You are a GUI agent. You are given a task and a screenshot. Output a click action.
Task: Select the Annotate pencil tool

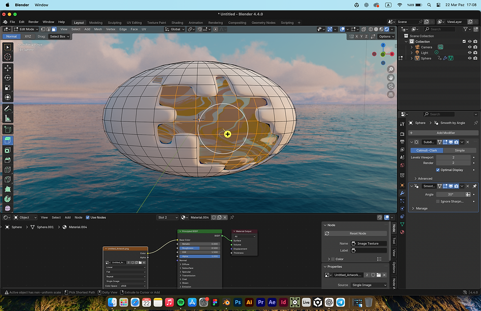8,109
